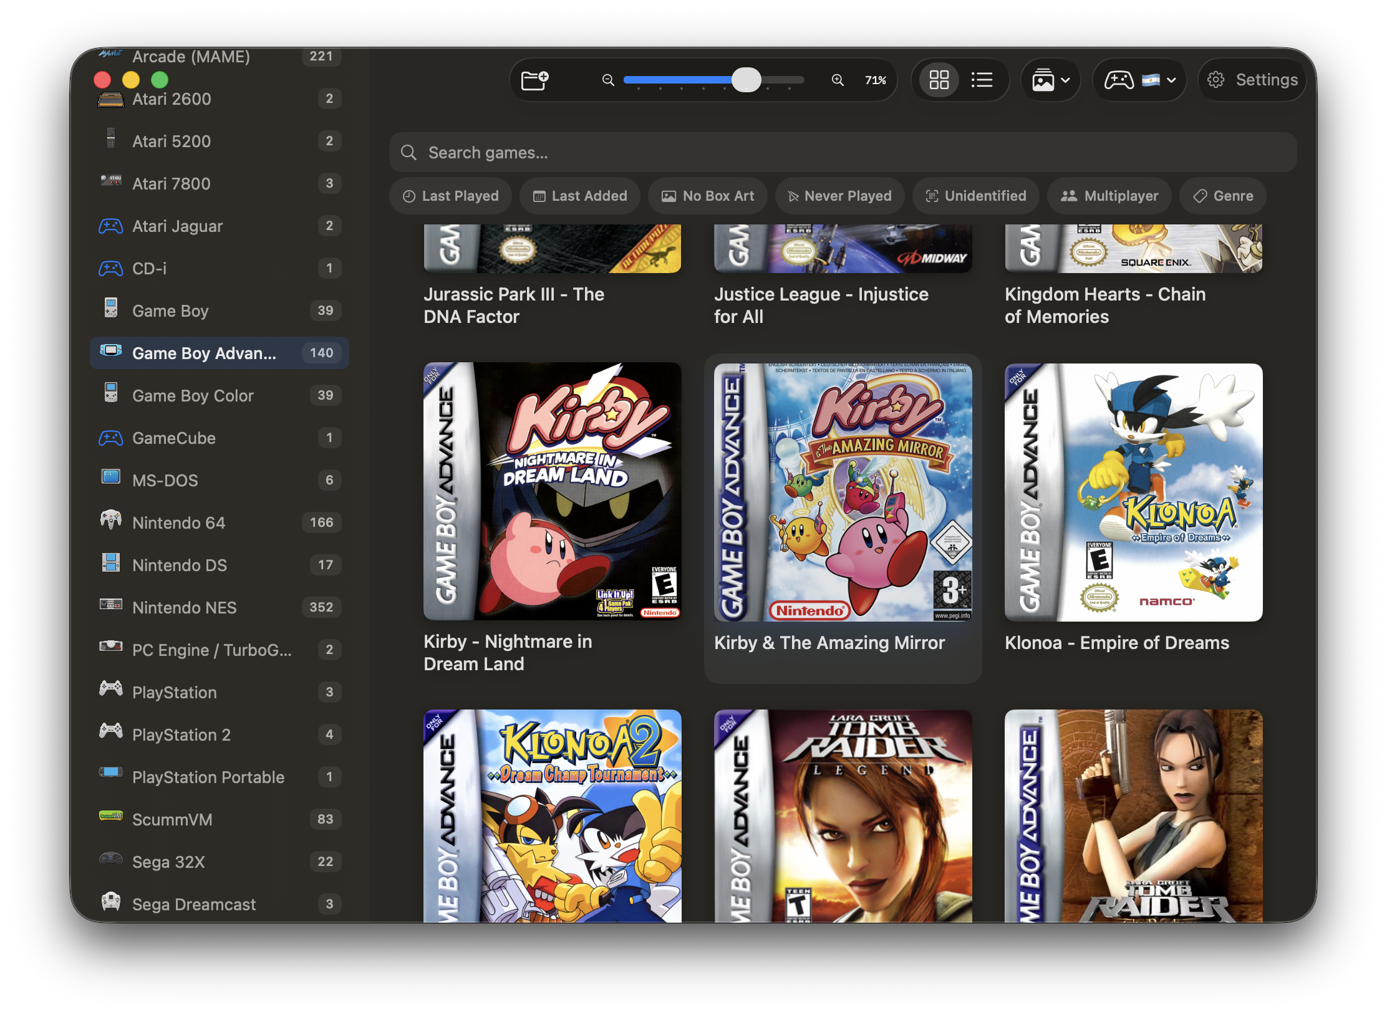Click the PC Engine console icon
This screenshot has height=1015, width=1387.
pos(111,646)
